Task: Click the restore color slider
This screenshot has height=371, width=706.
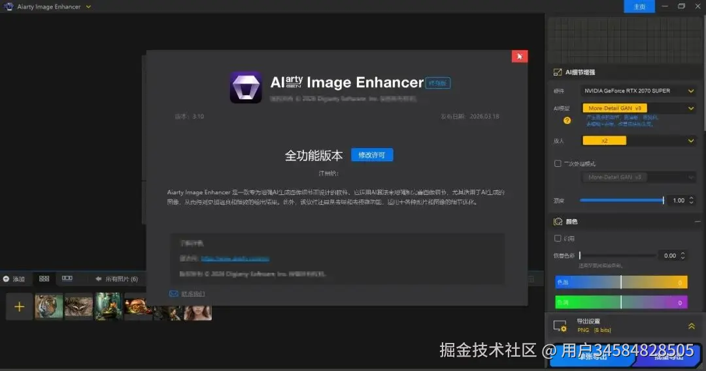Action: [617, 256]
